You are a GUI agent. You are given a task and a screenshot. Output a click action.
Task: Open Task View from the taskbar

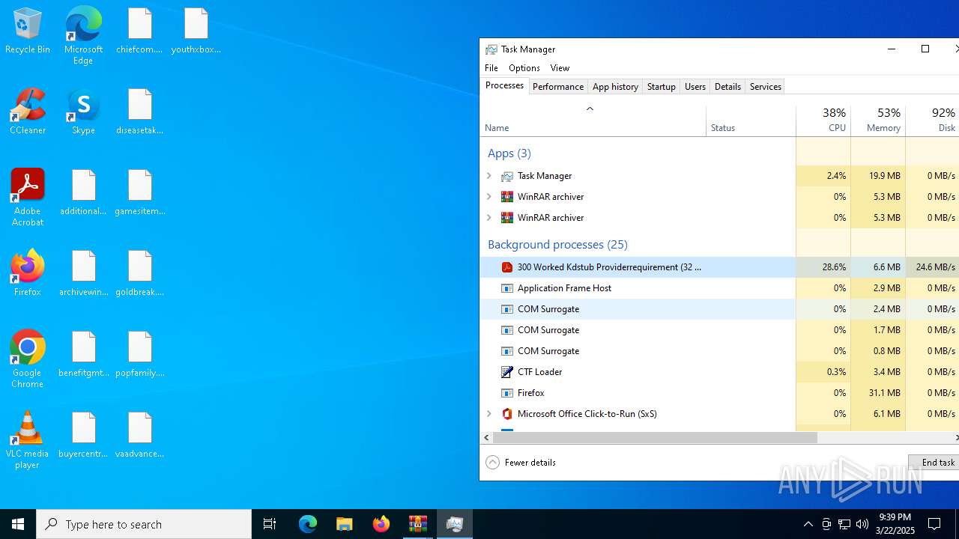[270, 524]
